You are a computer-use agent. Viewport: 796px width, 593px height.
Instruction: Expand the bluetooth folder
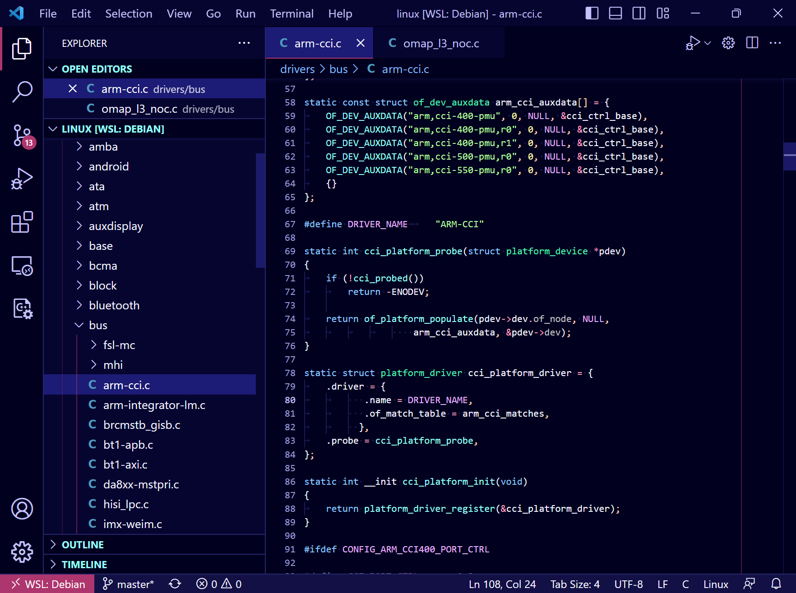[150, 305]
